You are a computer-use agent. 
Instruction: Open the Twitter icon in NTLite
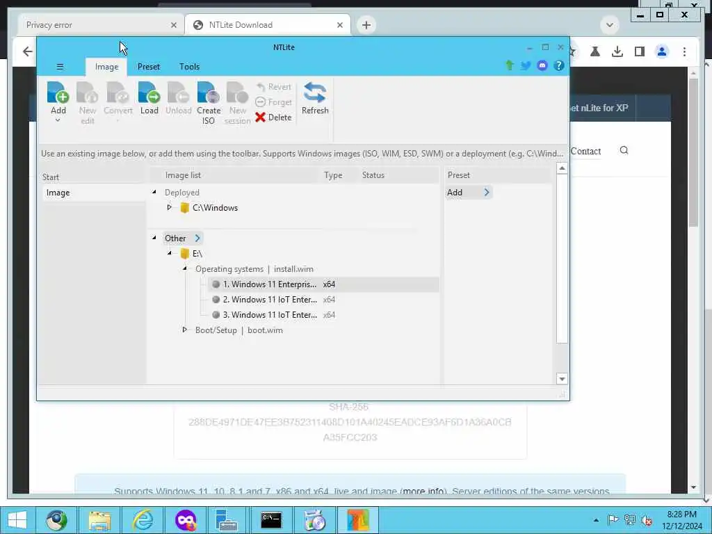pos(526,65)
